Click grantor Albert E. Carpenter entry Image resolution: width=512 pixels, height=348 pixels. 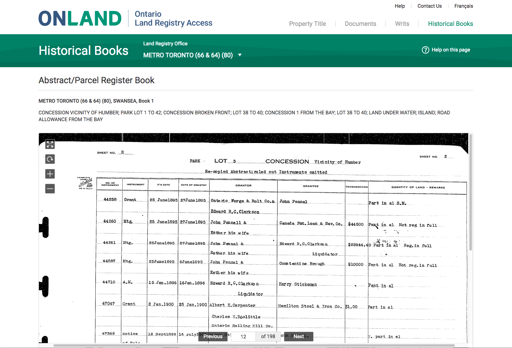pyautogui.click(x=232, y=305)
